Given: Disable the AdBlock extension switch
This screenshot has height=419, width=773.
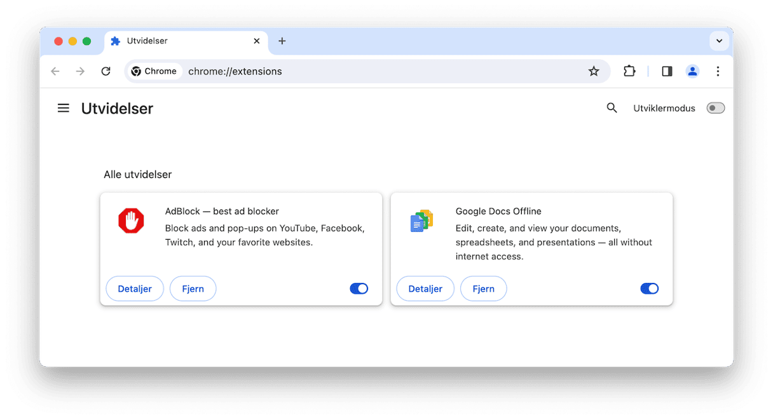Looking at the screenshot, I should coord(359,289).
